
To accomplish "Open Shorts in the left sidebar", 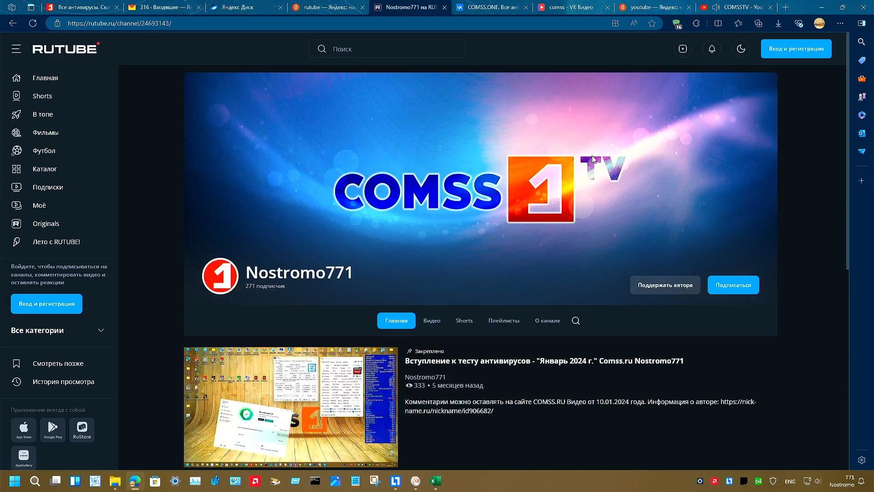I will [x=42, y=96].
